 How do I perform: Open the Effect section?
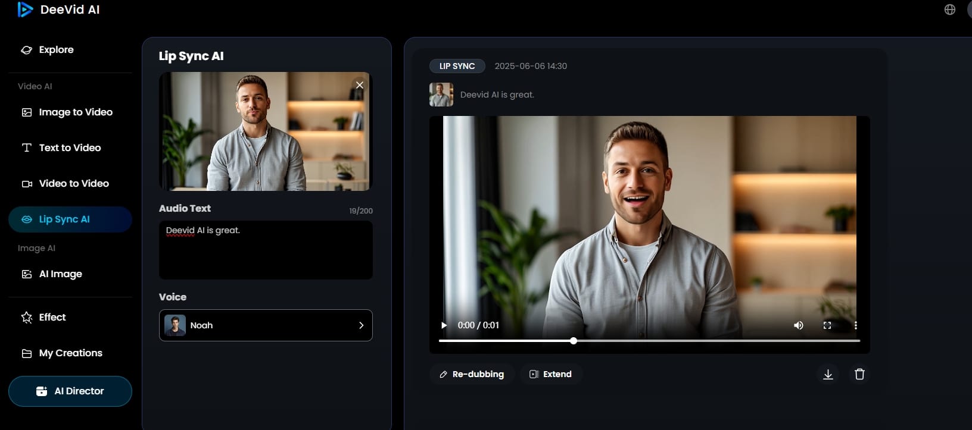tap(43, 318)
